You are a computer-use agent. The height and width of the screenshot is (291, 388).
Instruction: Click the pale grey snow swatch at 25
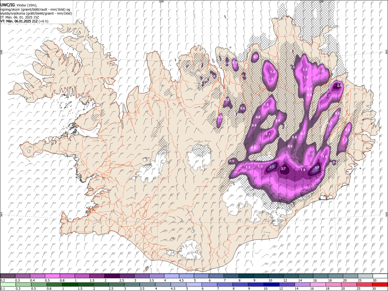click(x=365, y=276)
